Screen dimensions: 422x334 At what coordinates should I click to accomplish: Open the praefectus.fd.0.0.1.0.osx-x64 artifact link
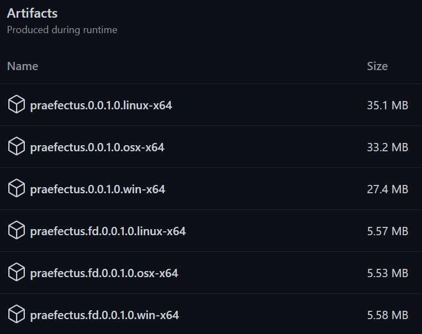pos(104,273)
